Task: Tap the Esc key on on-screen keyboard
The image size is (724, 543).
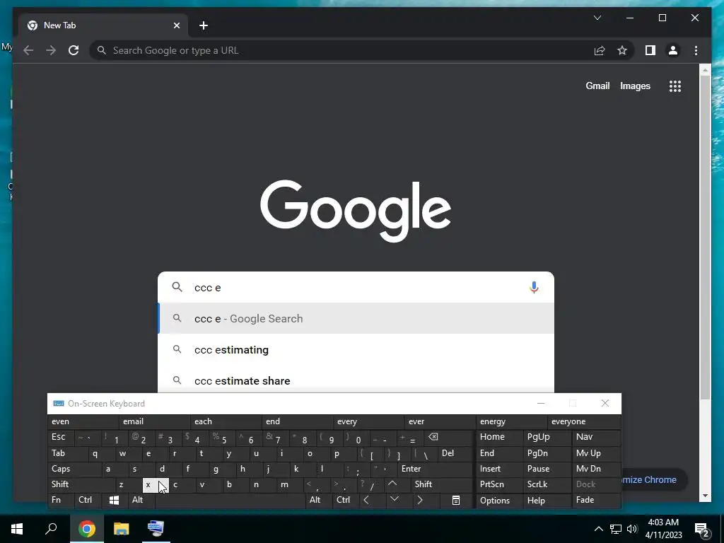Action: 61,437
